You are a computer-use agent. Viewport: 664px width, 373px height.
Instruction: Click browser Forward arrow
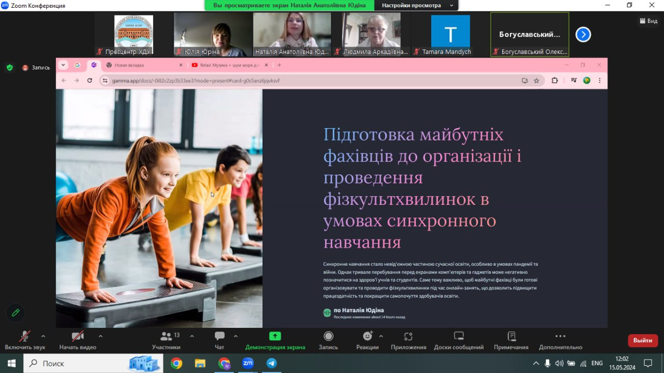pos(76,80)
